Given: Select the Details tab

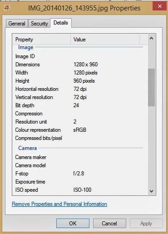Looking at the screenshot, I should pos(61,23).
